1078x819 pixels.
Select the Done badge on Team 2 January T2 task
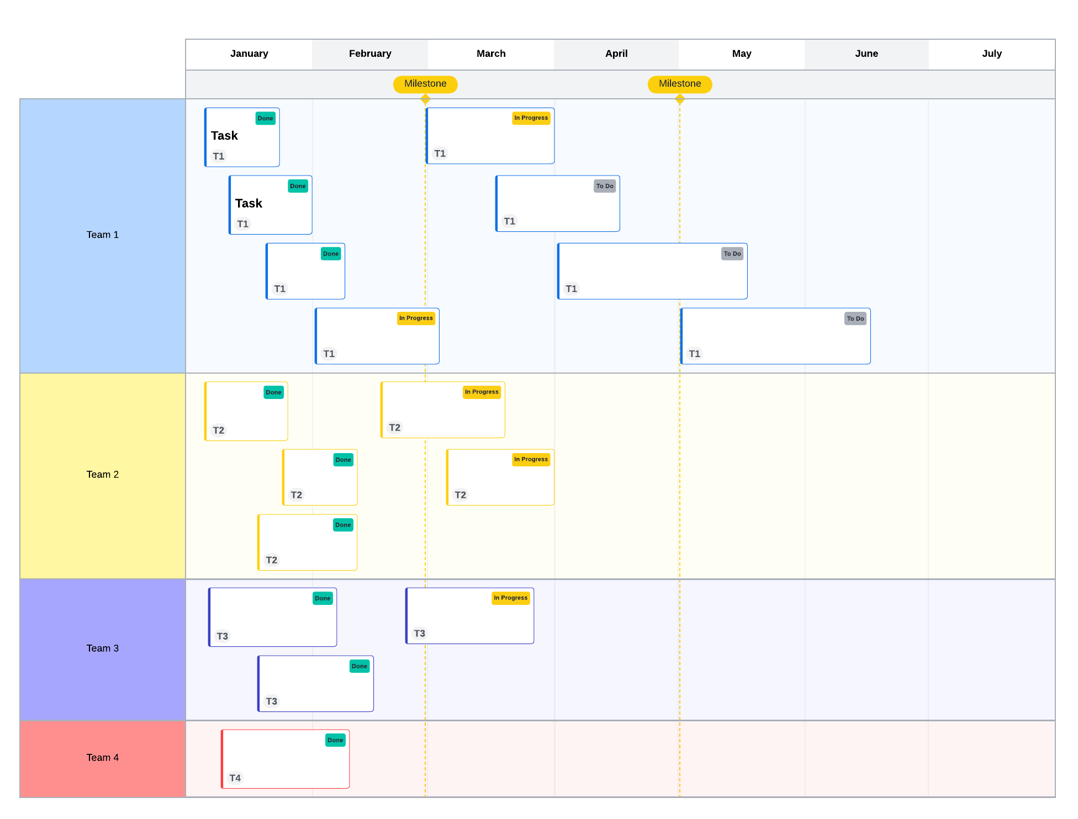tap(274, 392)
